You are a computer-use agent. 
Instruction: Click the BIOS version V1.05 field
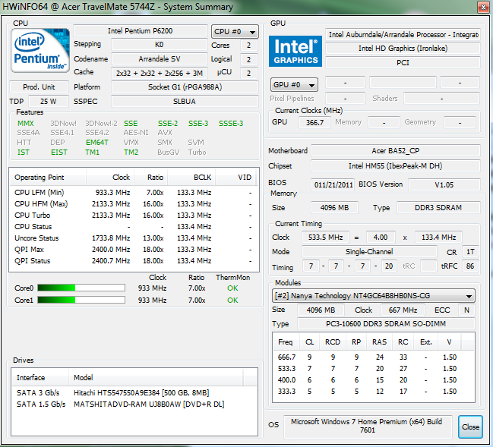(x=444, y=184)
